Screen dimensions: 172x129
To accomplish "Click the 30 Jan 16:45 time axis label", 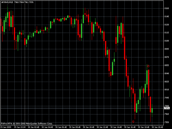I will [130, 127].
